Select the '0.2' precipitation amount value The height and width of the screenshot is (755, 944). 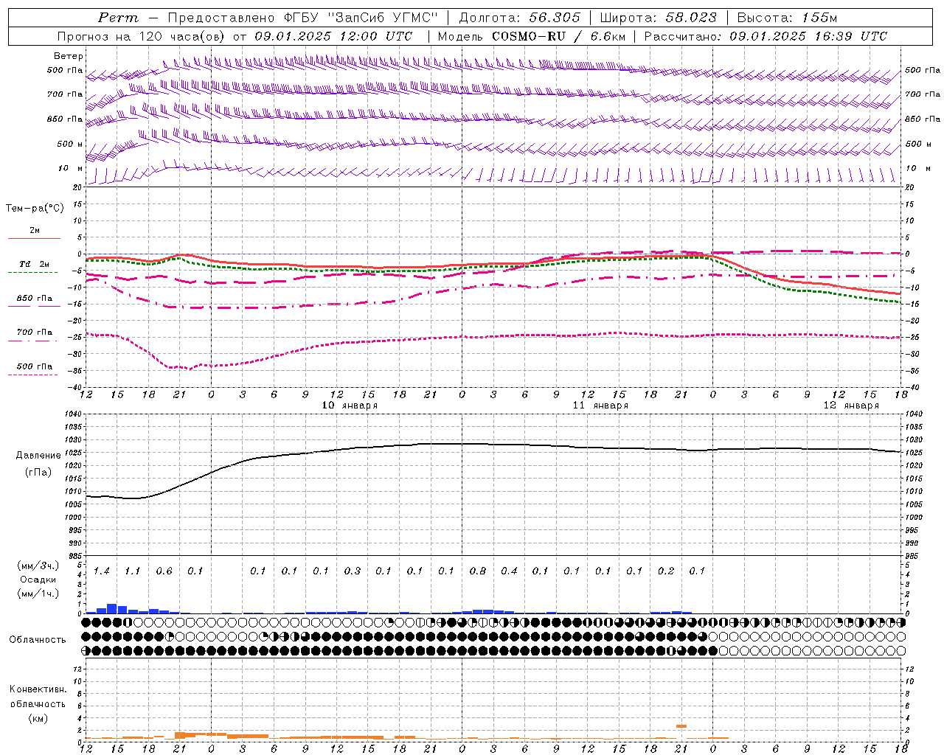(x=666, y=571)
